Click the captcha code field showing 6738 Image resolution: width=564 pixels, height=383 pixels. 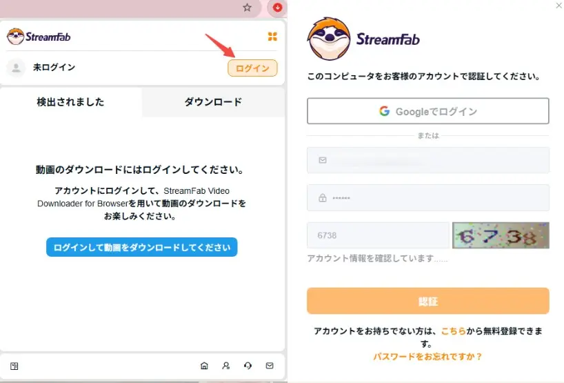point(378,235)
